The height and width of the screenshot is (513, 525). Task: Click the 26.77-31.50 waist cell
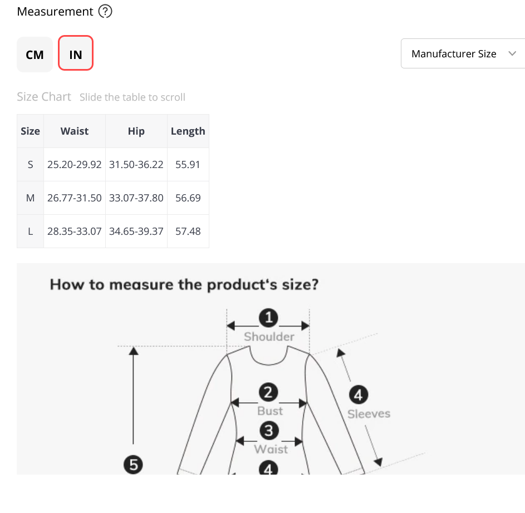click(75, 198)
